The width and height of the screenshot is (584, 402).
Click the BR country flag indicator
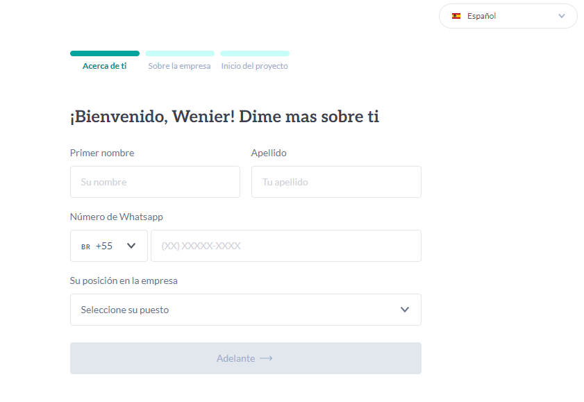(x=85, y=246)
